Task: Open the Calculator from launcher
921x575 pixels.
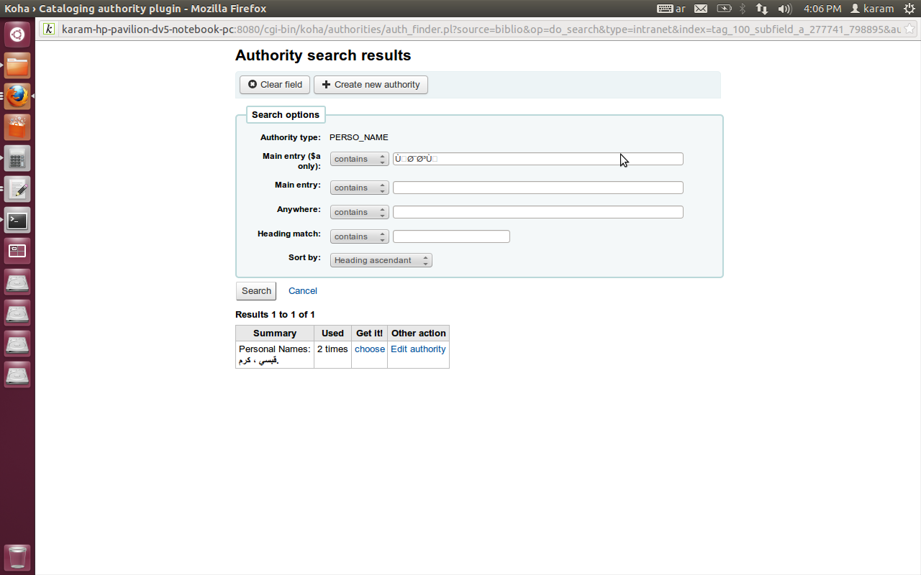Action: [x=17, y=158]
